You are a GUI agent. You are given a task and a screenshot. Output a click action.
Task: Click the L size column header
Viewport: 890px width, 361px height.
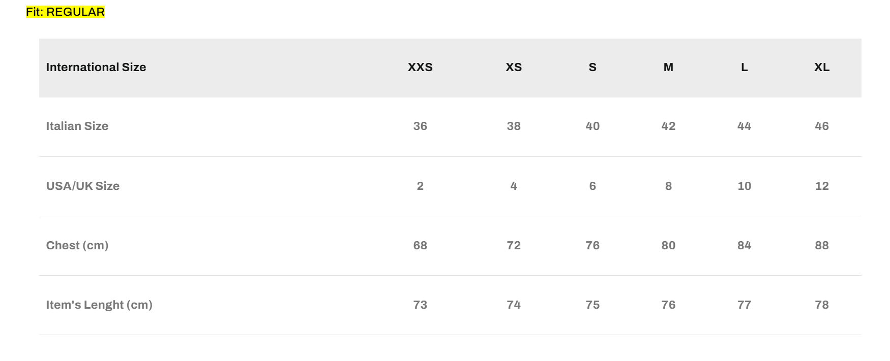coord(744,67)
